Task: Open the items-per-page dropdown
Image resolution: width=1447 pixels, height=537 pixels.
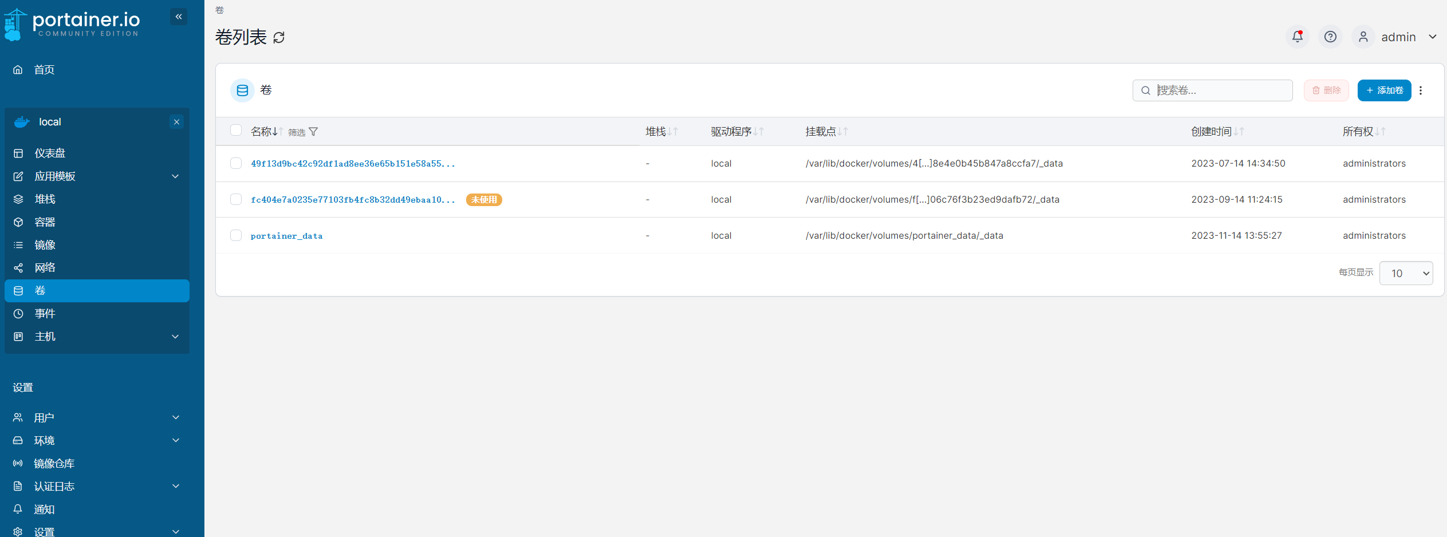Action: pos(1406,274)
